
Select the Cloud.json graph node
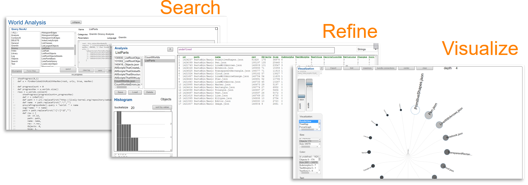pos(443,166)
